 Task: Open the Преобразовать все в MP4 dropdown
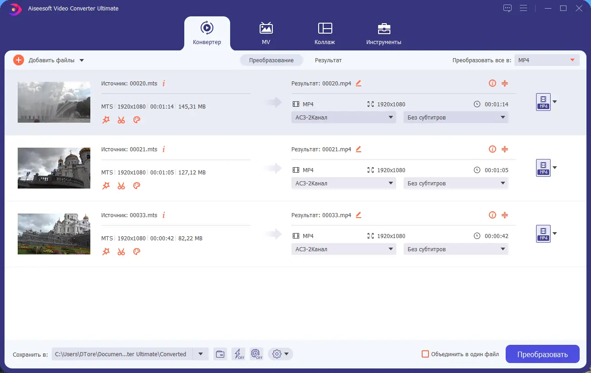coord(547,60)
